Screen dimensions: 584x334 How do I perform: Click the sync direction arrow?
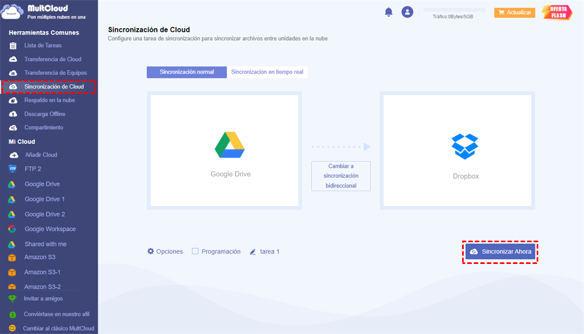pyautogui.click(x=341, y=147)
